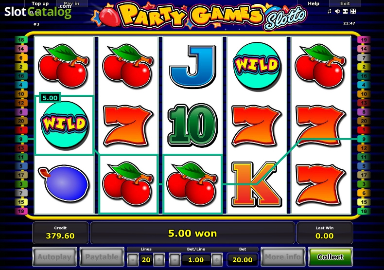384x270 pixels.
Task: Select payline 9 marker on left side
Action: tap(21, 139)
